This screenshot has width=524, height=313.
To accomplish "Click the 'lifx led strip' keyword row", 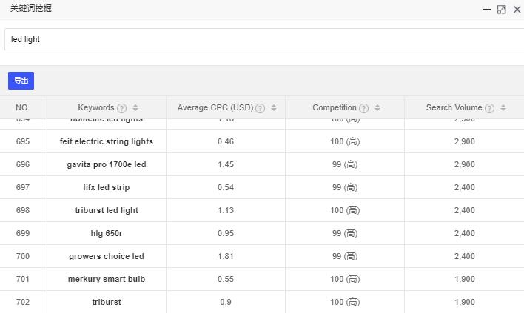I will [107, 187].
